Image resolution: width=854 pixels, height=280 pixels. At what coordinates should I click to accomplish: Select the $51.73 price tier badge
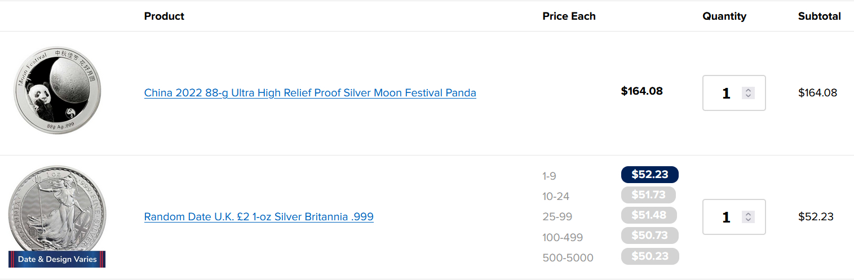(x=648, y=195)
